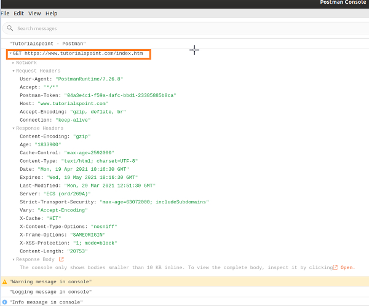Select the Content-Type text/html row

tap(79, 161)
